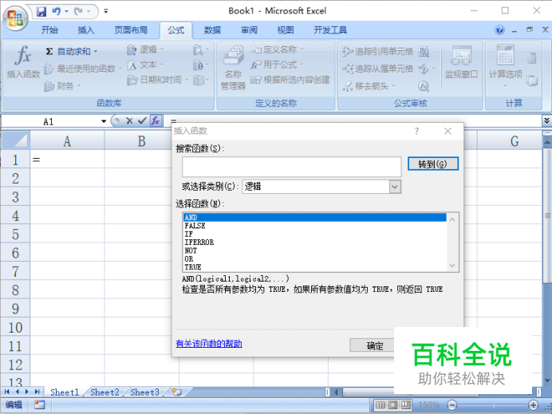The image size is (552, 414).
Task: Select OR in function list
Action: (x=315, y=258)
